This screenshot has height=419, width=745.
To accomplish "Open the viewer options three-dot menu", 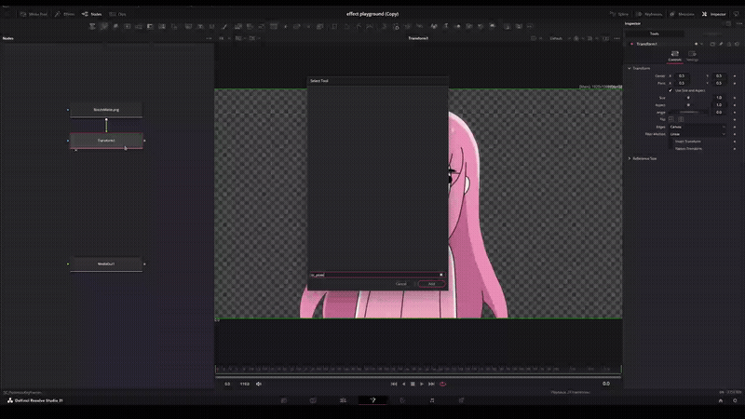I will [616, 38].
